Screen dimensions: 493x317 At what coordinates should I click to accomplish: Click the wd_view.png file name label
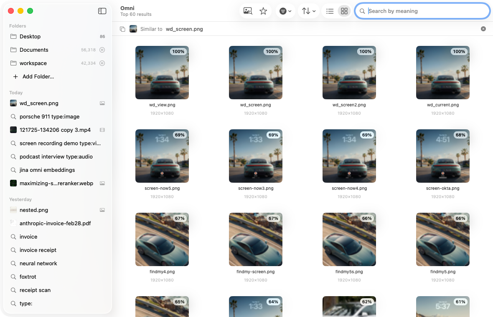pos(162,105)
